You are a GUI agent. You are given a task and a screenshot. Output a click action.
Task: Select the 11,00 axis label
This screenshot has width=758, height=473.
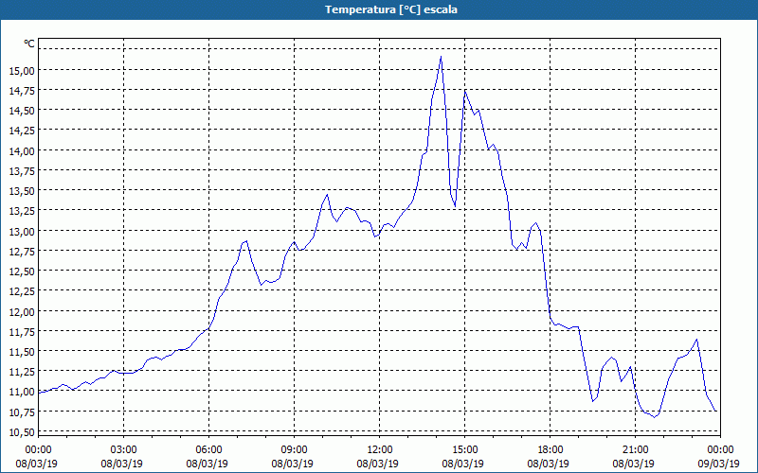pyautogui.click(x=21, y=392)
